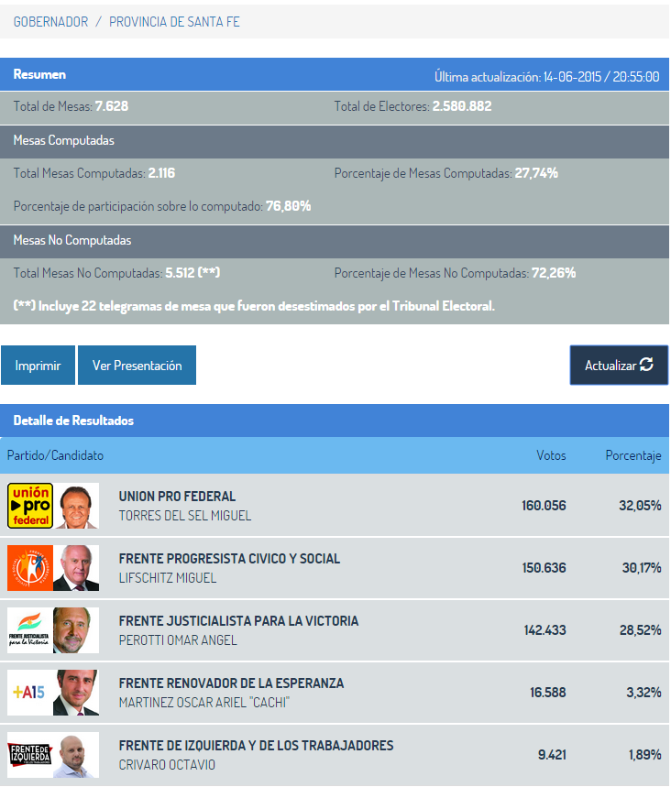This screenshot has height=787, width=671.
Task: Select FRENTE RENOVADOR DE LA ESPERANZA text
Action: pos(232,683)
